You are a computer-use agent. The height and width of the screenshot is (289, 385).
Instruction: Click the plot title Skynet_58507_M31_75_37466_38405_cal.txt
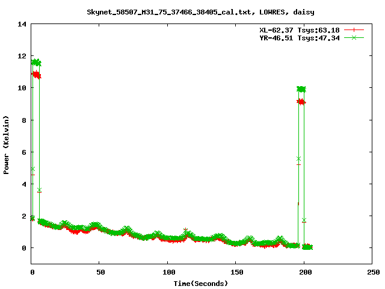tap(169, 12)
